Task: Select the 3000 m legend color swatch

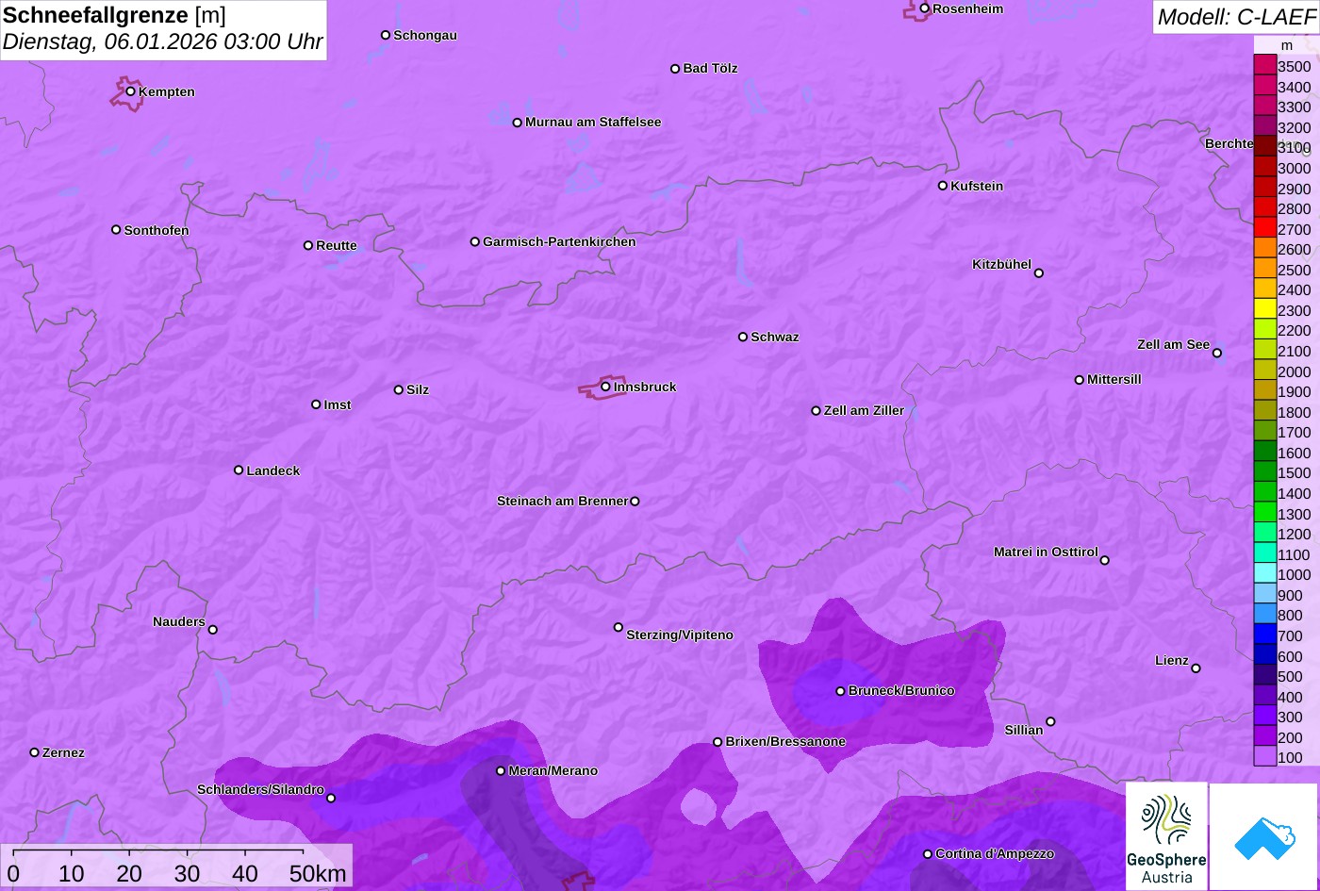Action: (x=1265, y=167)
